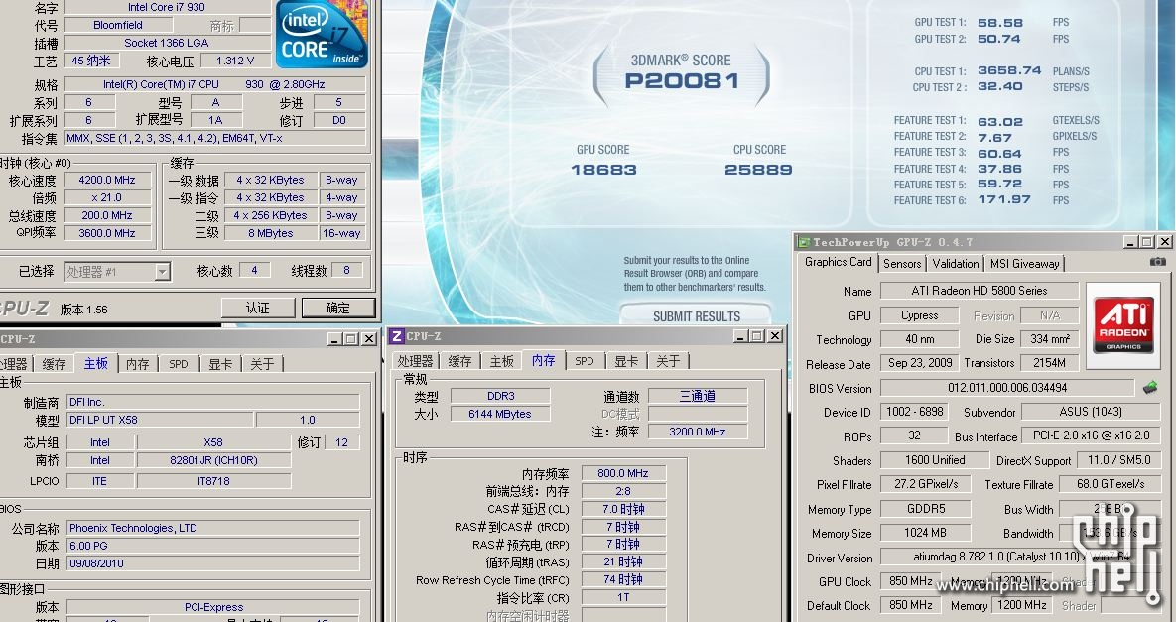1176x622 pixels.
Task: Click the 确定 button in CPU-Z
Action: (x=338, y=308)
